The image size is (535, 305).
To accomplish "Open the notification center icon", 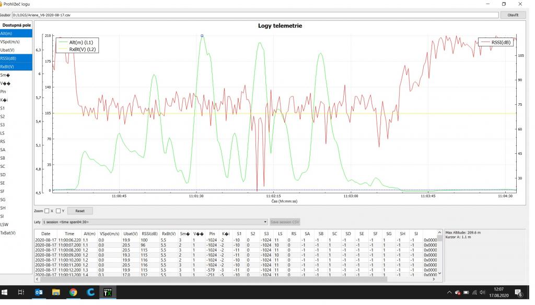I will (519, 293).
